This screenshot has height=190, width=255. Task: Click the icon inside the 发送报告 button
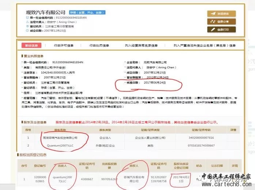[213, 14]
